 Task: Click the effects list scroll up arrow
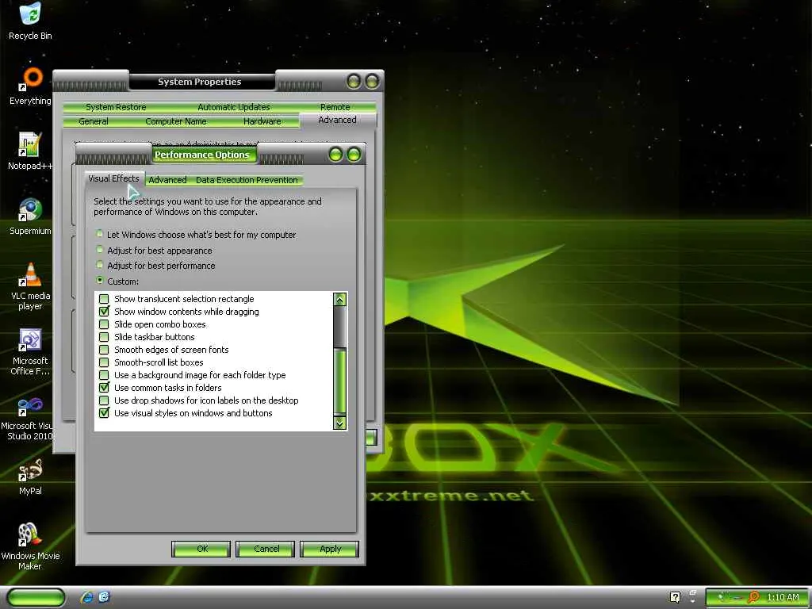coord(339,300)
